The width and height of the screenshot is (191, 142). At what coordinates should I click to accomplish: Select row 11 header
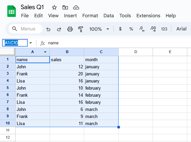click(8, 131)
